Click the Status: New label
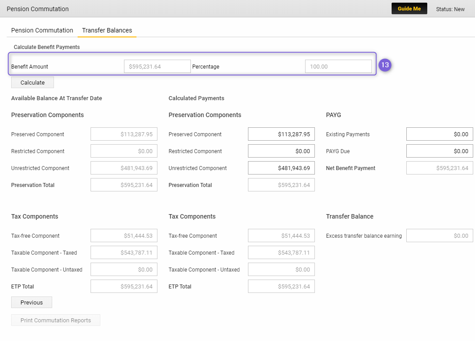This screenshot has height=341, width=475. (x=450, y=9)
